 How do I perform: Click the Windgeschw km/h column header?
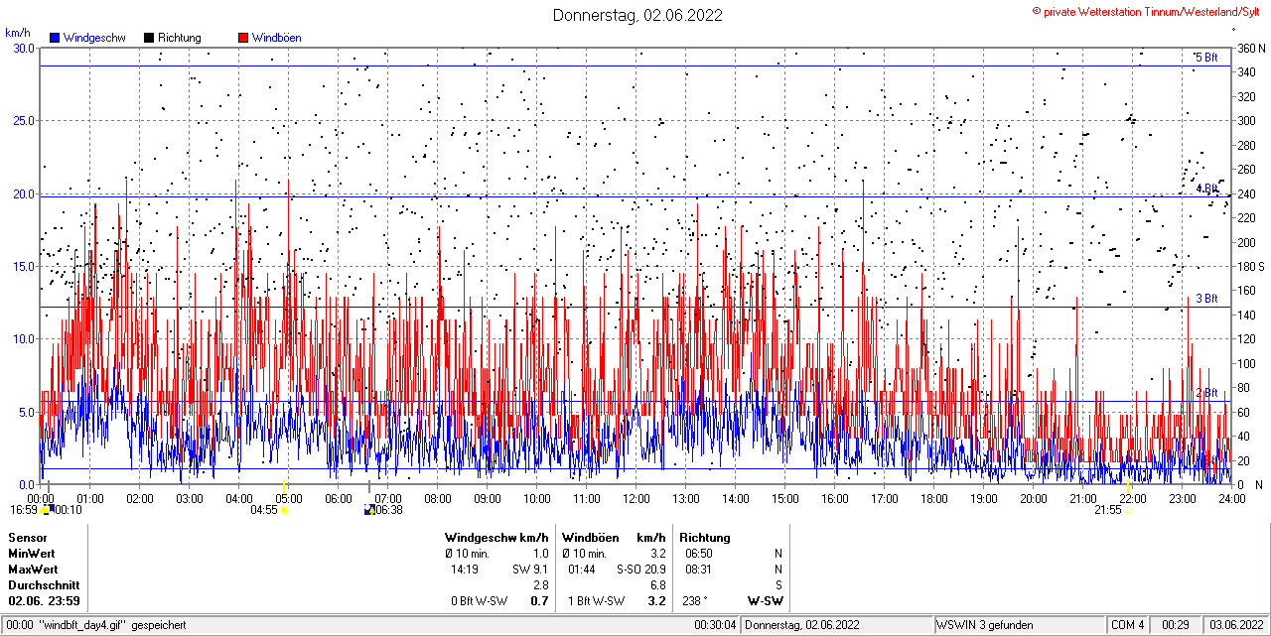coord(497,538)
